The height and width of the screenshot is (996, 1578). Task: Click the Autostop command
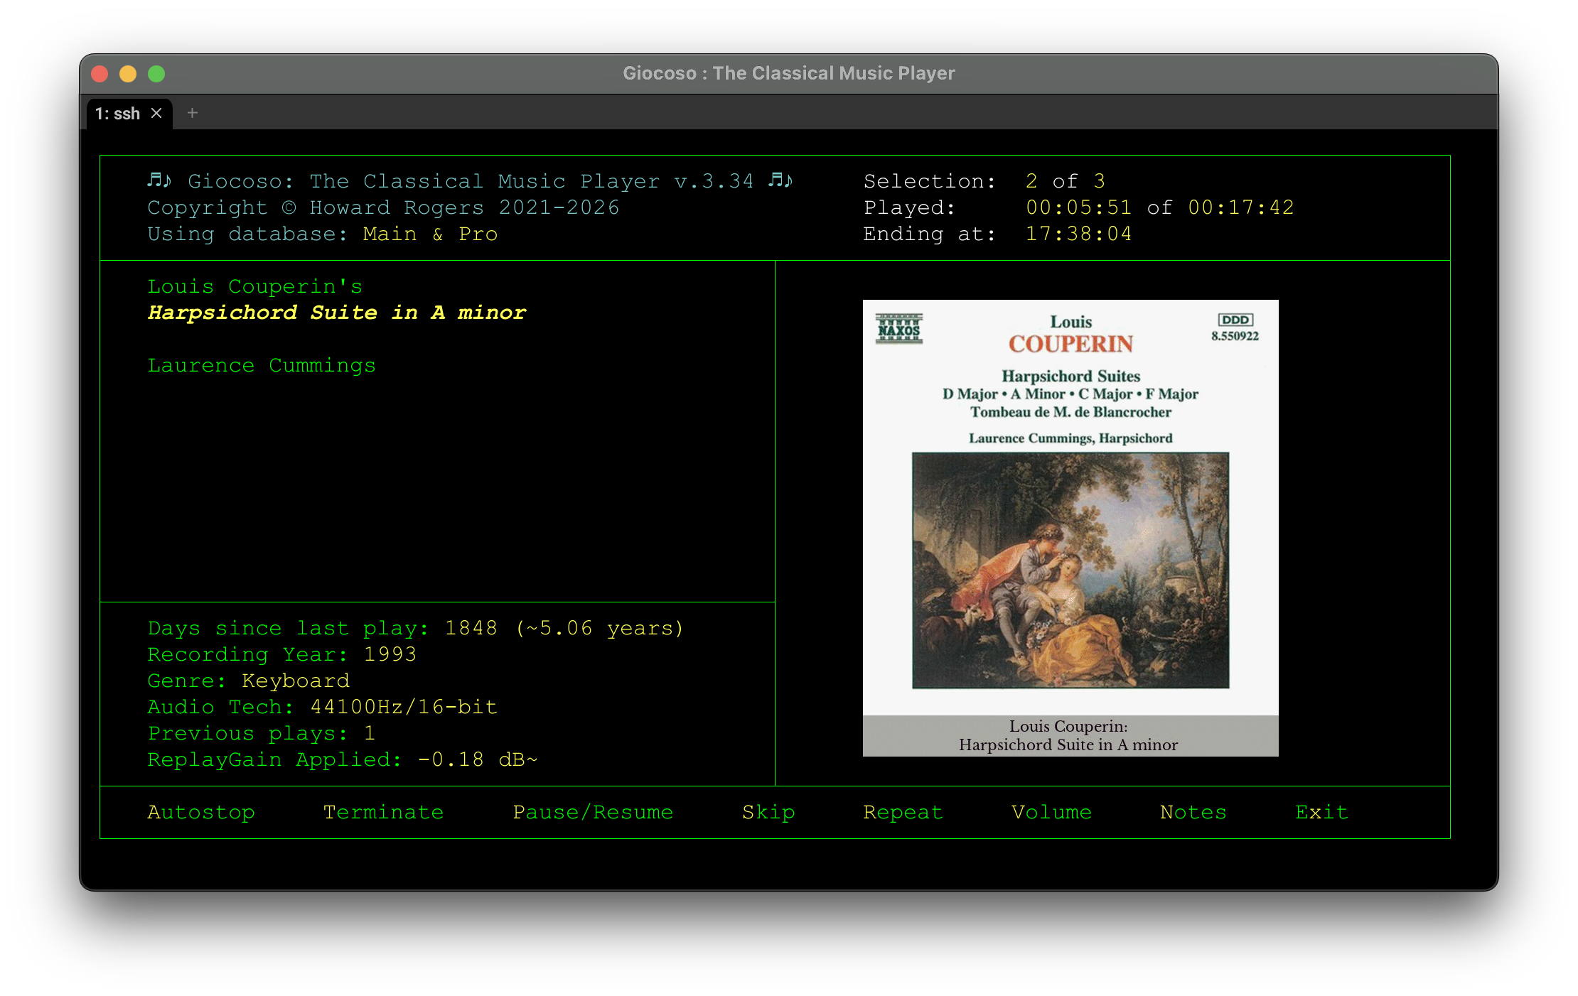coord(201,812)
